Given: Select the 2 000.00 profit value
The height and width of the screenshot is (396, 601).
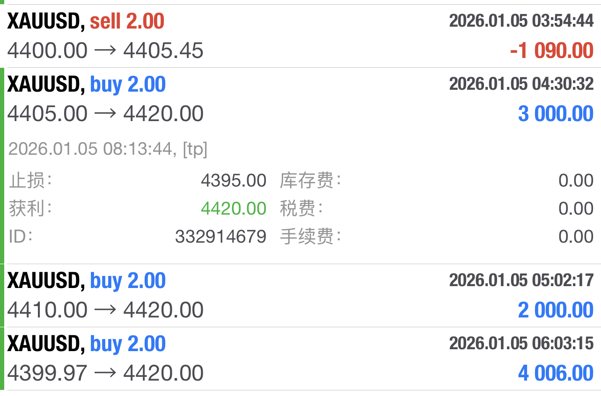Looking at the screenshot, I should (x=556, y=310).
